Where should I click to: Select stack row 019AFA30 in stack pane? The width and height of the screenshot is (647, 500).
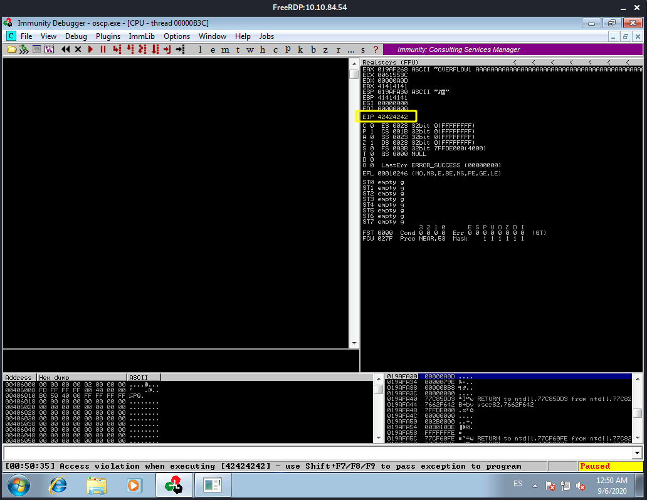click(508, 376)
